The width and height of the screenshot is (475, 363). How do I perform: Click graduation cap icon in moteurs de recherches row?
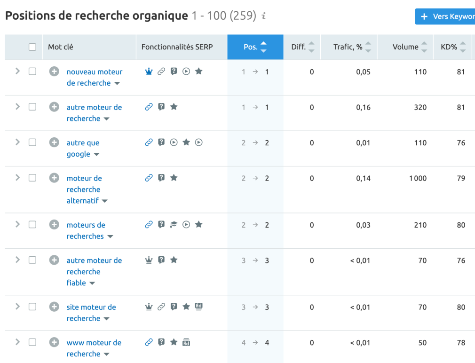click(174, 225)
